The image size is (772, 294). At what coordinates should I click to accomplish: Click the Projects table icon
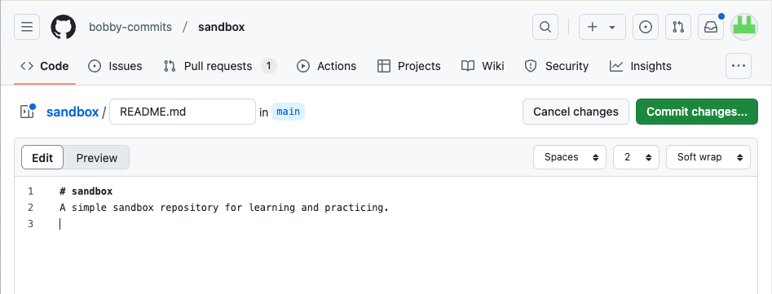[x=383, y=66]
